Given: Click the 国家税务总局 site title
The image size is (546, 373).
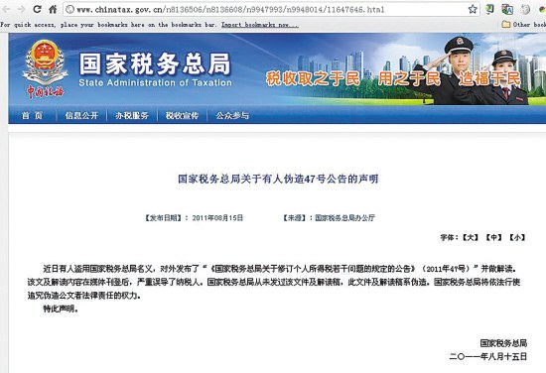Looking at the screenshot, I should (x=155, y=63).
